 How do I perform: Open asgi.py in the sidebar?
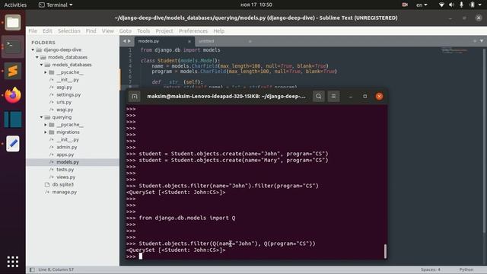coord(64,88)
